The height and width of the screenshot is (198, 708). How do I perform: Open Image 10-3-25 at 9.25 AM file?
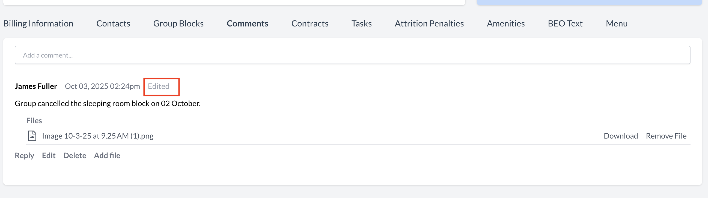point(97,136)
